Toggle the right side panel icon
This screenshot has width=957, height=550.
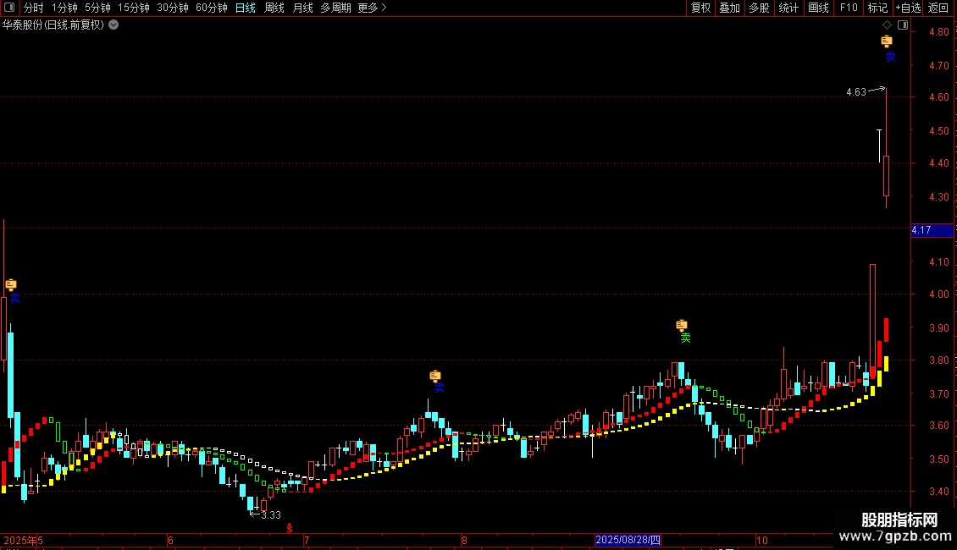coord(903,25)
